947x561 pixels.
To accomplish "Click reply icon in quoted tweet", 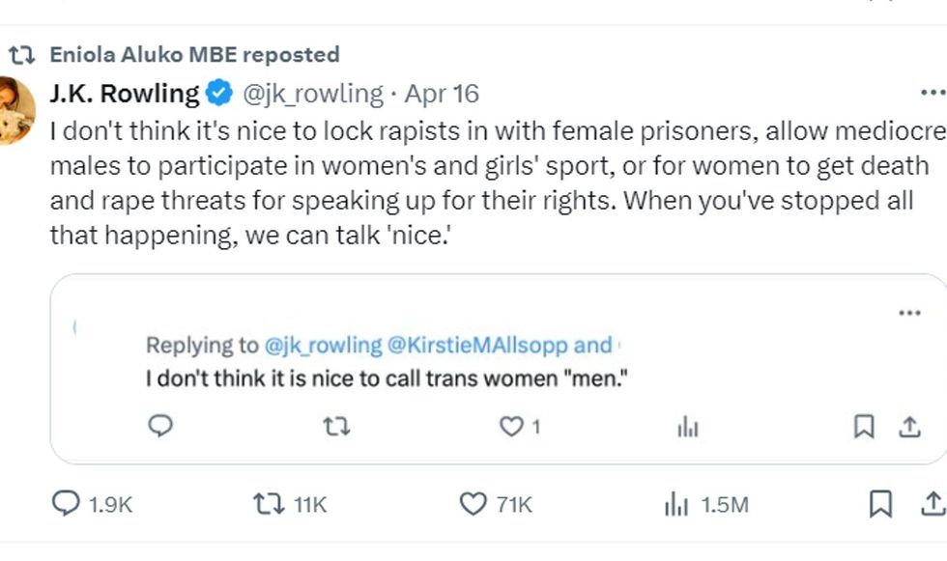I will (162, 426).
